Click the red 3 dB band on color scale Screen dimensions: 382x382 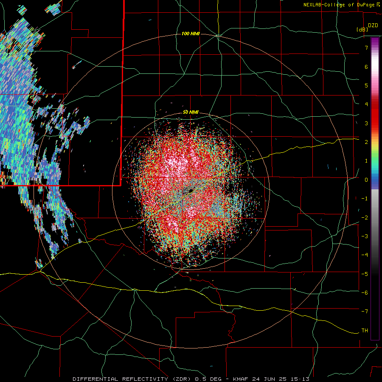click(375, 123)
